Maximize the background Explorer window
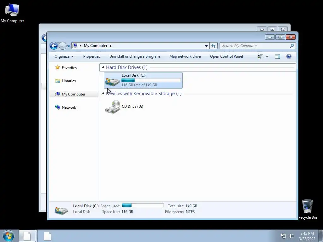Image resolution: width=323 pixels, height=242 pixels. (272, 29)
